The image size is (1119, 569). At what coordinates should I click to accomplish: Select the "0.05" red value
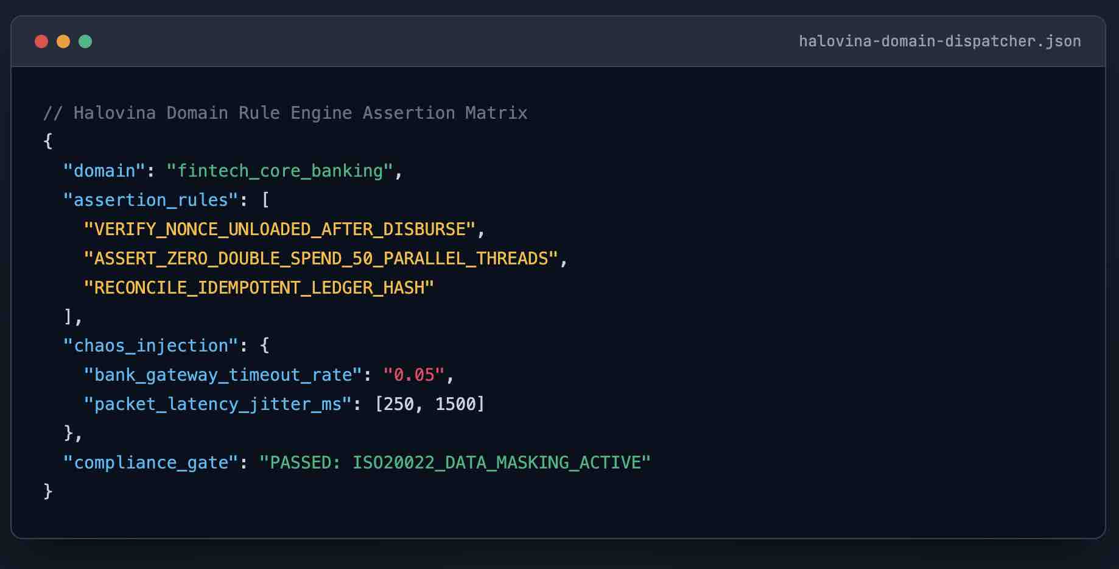click(414, 375)
